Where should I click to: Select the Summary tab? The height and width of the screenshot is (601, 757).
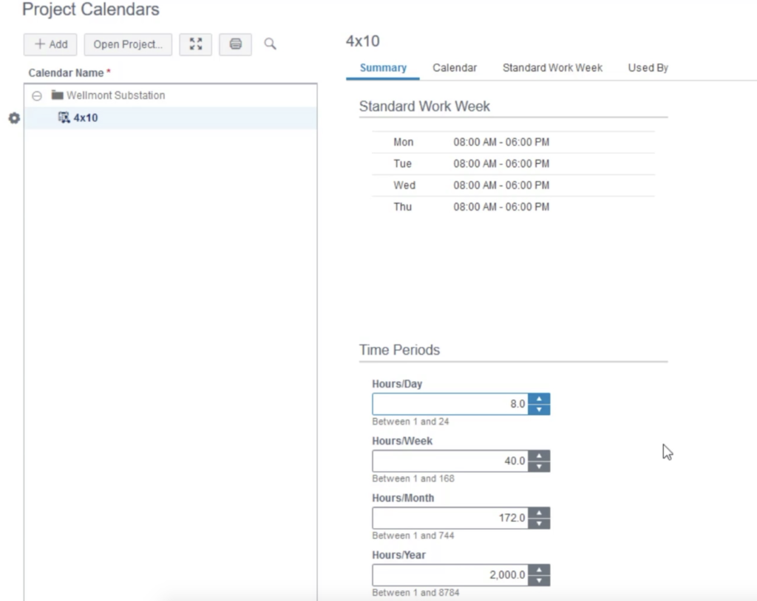click(382, 67)
